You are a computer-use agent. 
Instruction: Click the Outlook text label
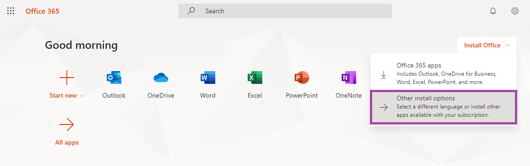click(114, 96)
